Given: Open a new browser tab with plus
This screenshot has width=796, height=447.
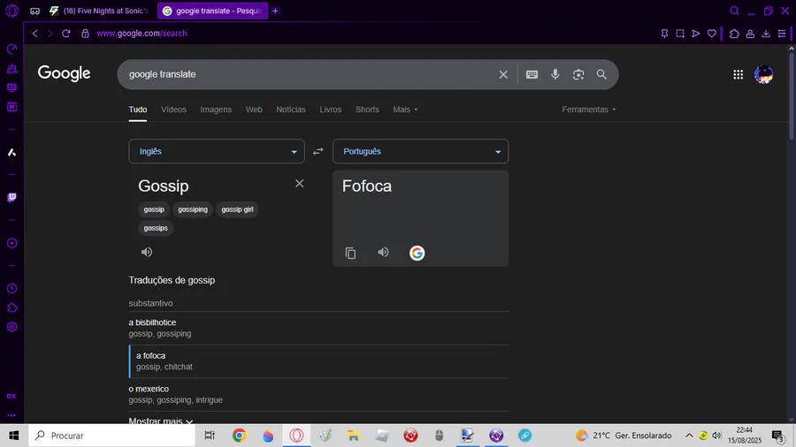Looking at the screenshot, I should 275,11.
